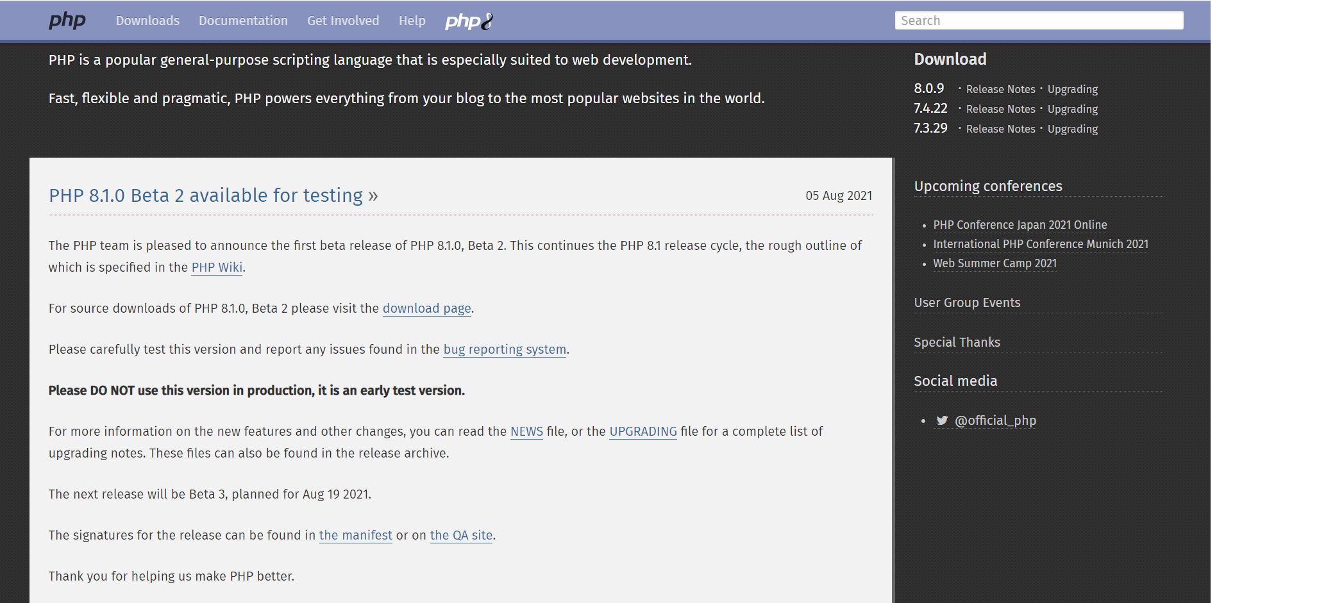The width and height of the screenshot is (1335, 603).
Task: Download PHP version 7.3.29
Action: (x=930, y=128)
